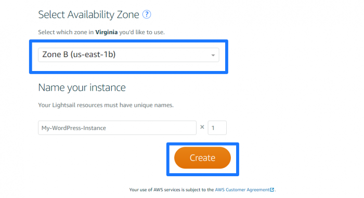This screenshot has width=364, height=198.
Task: Click the word 'Zone' in the section heading
Action: pos(128,15)
